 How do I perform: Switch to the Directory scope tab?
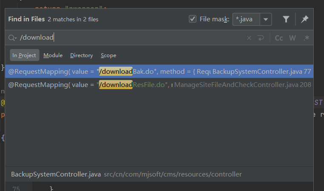(81, 55)
